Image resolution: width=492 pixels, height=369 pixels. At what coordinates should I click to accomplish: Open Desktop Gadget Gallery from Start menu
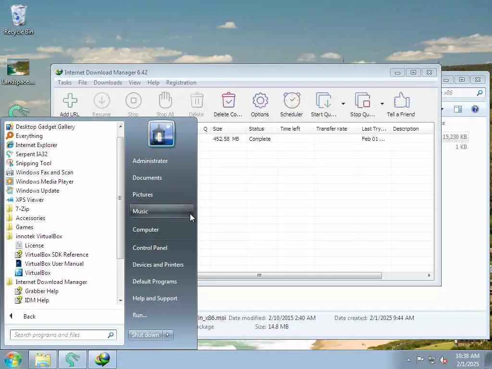(x=61, y=127)
